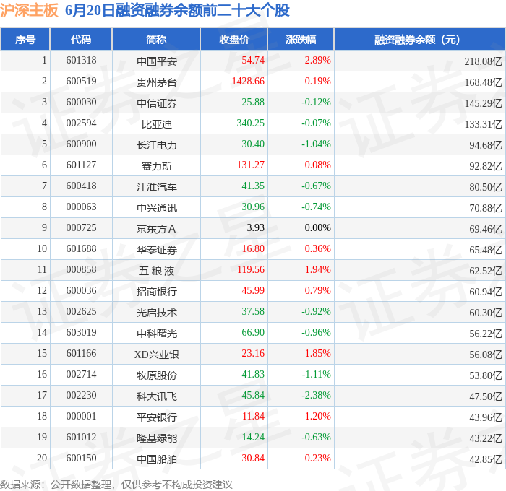Click balance value 70.88亿
Viewport: 506px width, 491px height.
pyautogui.click(x=486, y=208)
